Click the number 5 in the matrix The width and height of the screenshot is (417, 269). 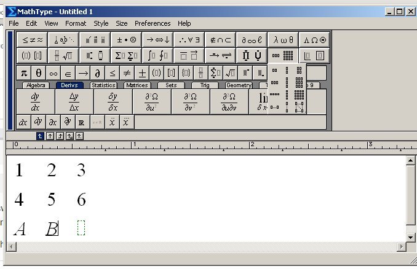click(x=51, y=200)
